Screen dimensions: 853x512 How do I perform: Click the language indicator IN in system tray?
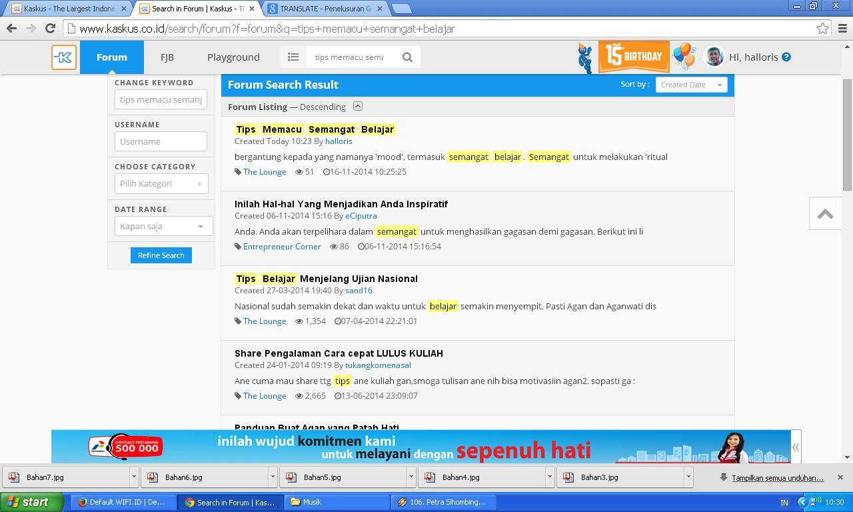click(x=784, y=503)
